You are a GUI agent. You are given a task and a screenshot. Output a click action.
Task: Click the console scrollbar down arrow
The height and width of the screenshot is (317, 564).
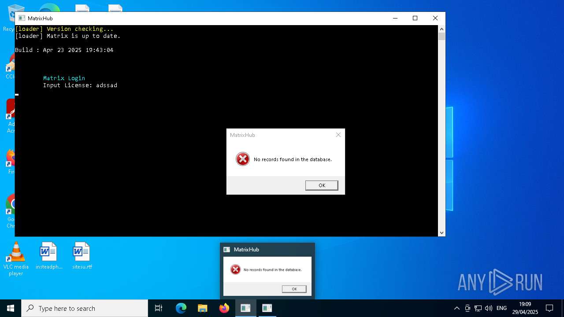(442, 233)
